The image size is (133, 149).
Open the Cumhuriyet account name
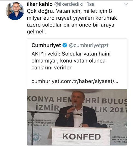46,45
